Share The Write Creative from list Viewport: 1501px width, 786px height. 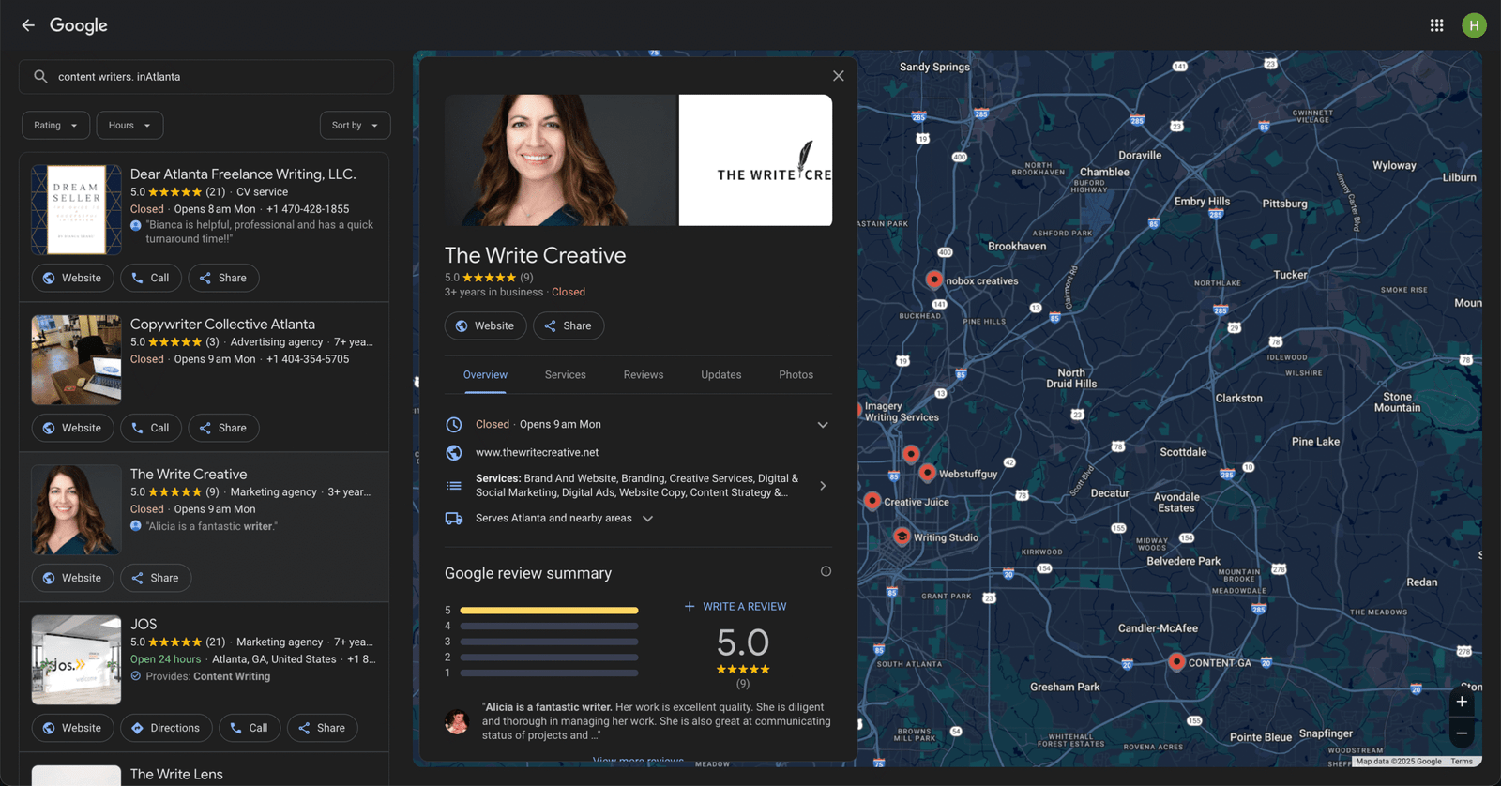pyautogui.click(x=156, y=578)
